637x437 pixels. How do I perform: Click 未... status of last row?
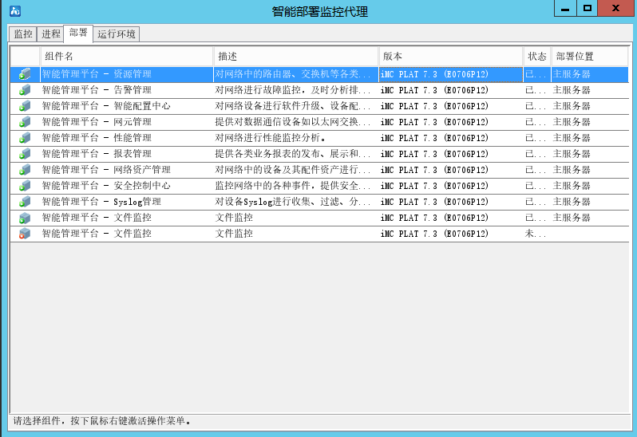pos(536,234)
